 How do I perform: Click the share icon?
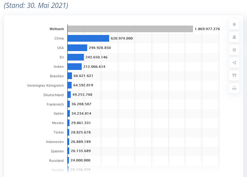pos(234,63)
